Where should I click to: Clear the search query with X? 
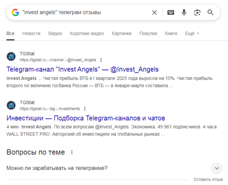point(154,13)
